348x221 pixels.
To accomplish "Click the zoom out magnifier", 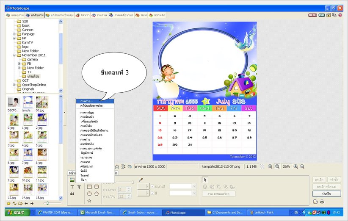I will pyautogui.click(x=302, y=166).
